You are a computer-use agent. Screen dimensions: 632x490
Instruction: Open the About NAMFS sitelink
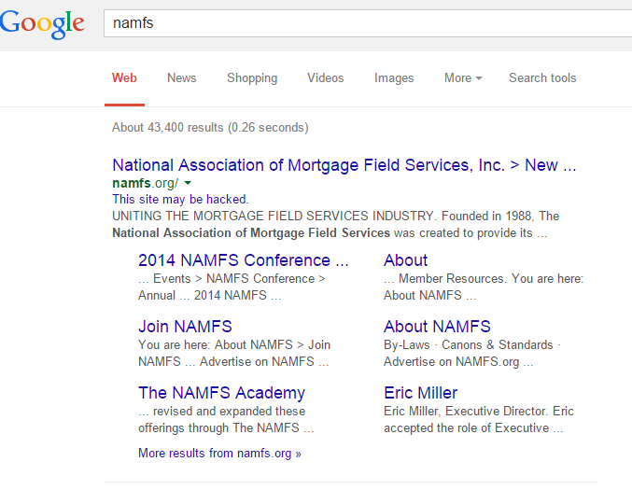[437, 327]
